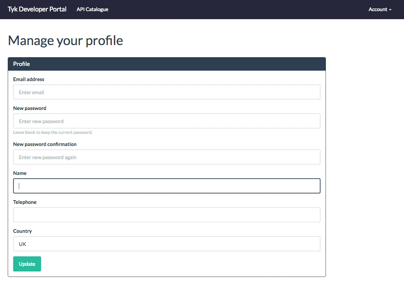Screen dimensions: 404x289
Task: Select the password confirmation field
Action: pos(167,157)
